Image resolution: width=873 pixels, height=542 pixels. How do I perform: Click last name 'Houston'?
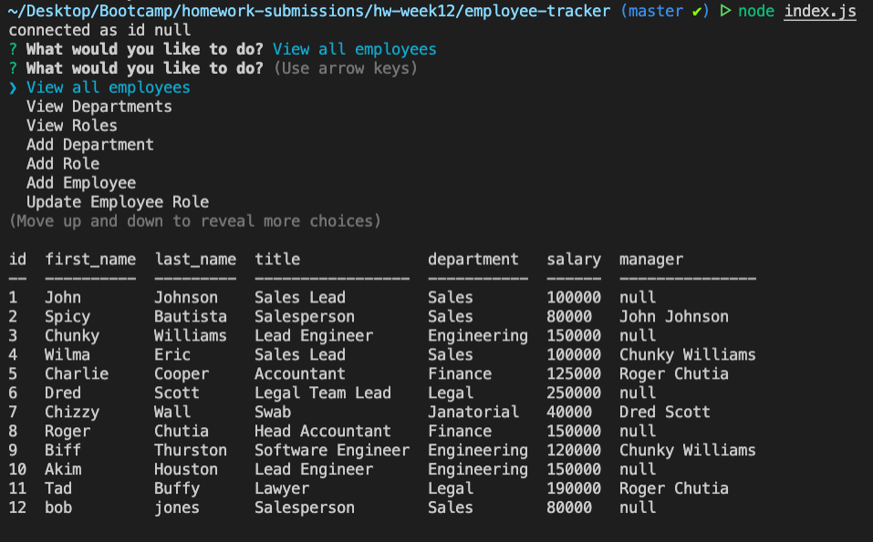pos(186,469)
